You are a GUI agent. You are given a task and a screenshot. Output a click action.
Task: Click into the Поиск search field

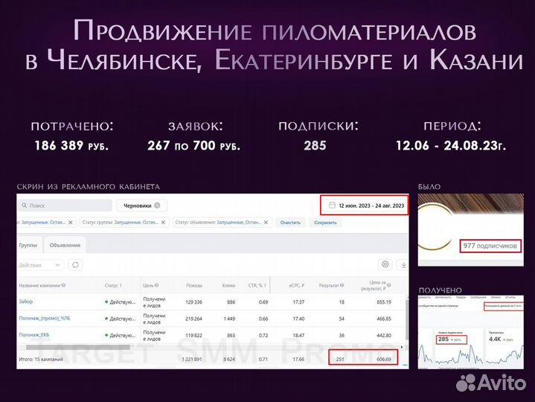[65, 205]
